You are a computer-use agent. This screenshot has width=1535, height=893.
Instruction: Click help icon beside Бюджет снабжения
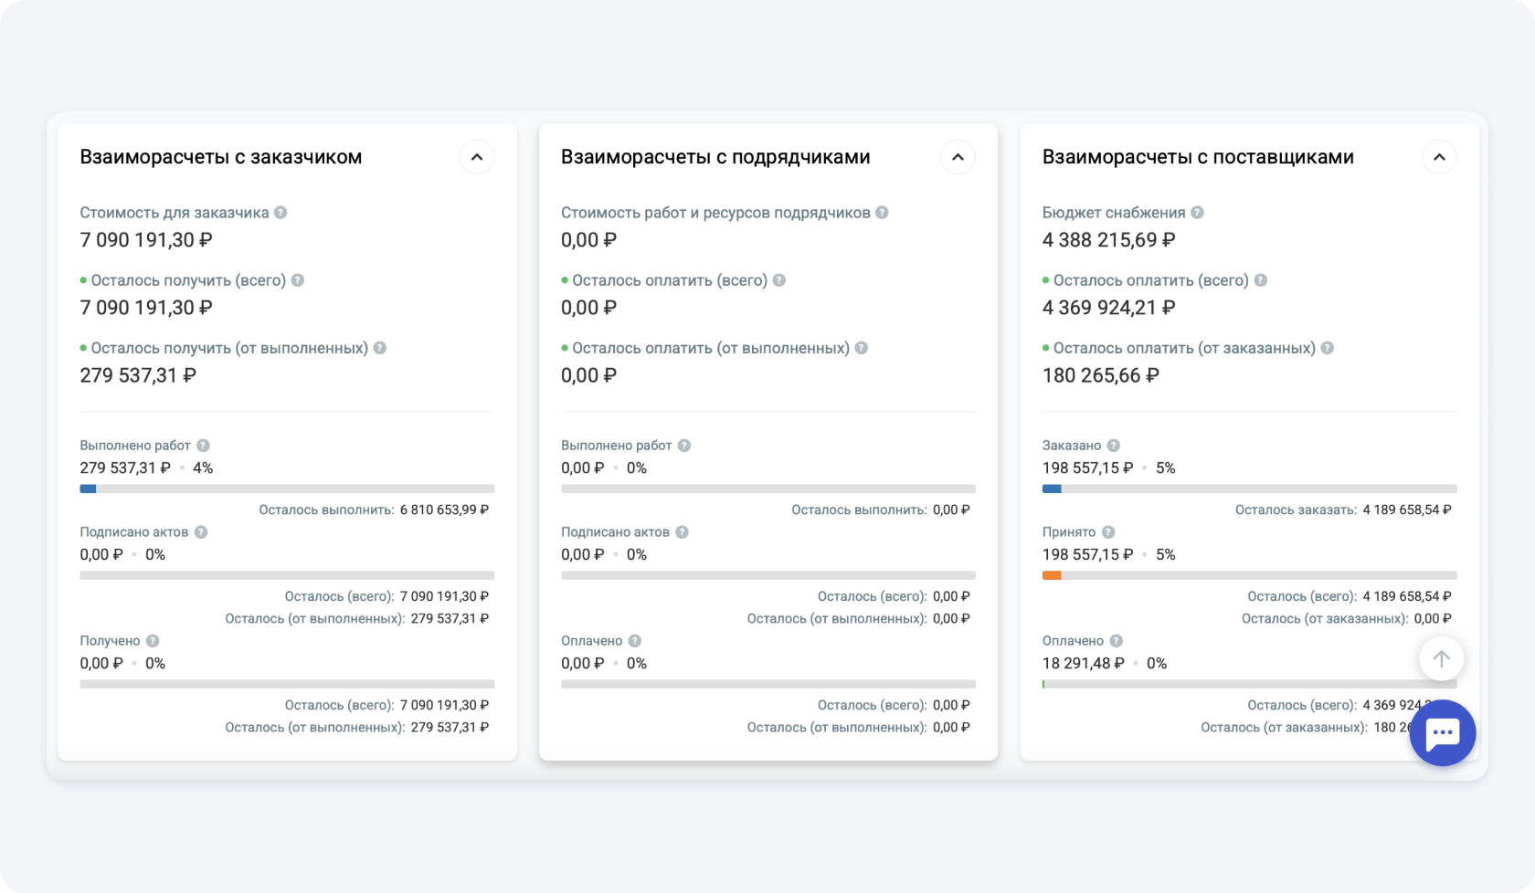click(x=1197, y=213)
